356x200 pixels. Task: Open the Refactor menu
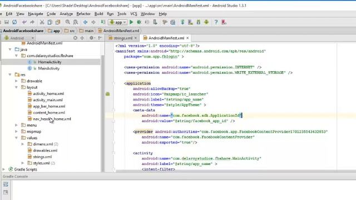(x=83, y=14)
